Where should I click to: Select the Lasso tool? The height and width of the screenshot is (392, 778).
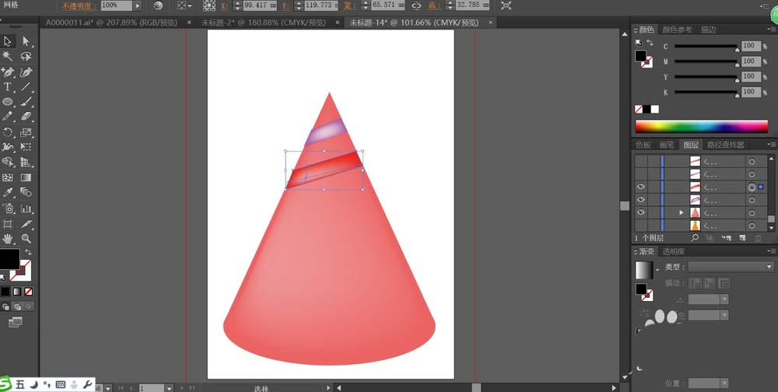(x=26, y=56)
